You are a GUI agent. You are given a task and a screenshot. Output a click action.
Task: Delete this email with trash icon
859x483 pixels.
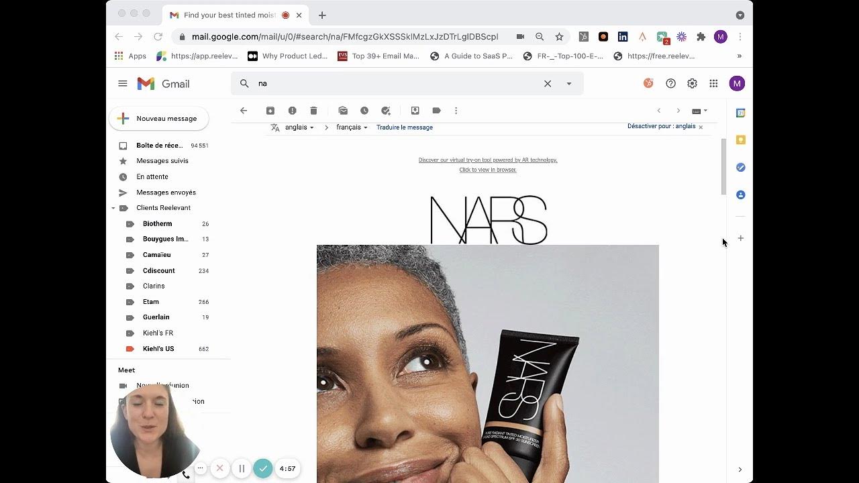pos(313,111)
